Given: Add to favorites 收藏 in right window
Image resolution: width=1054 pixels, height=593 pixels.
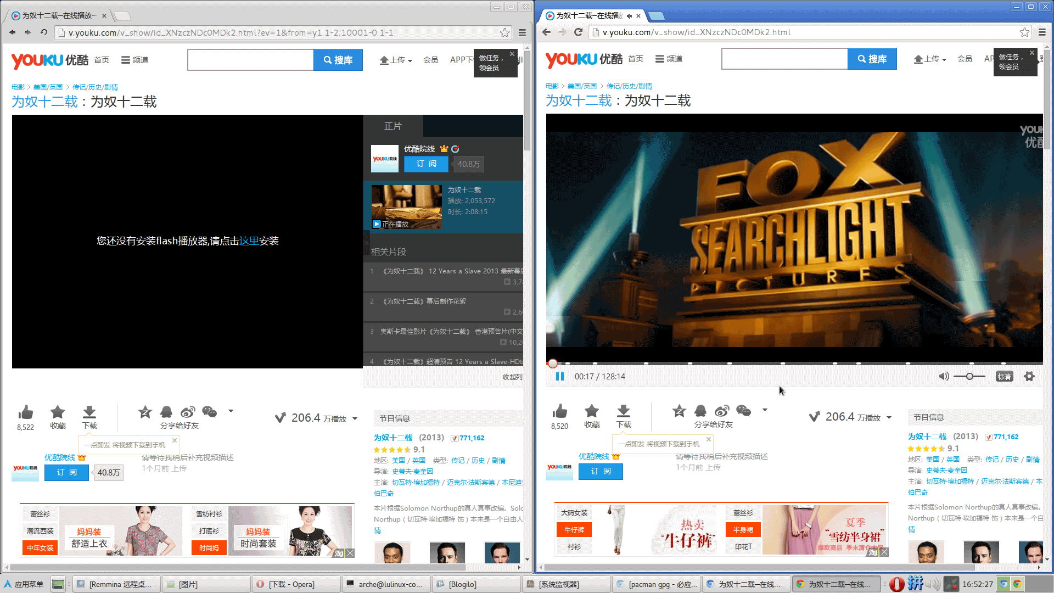Looking at the screenshot, I should [x=592, y=416].
